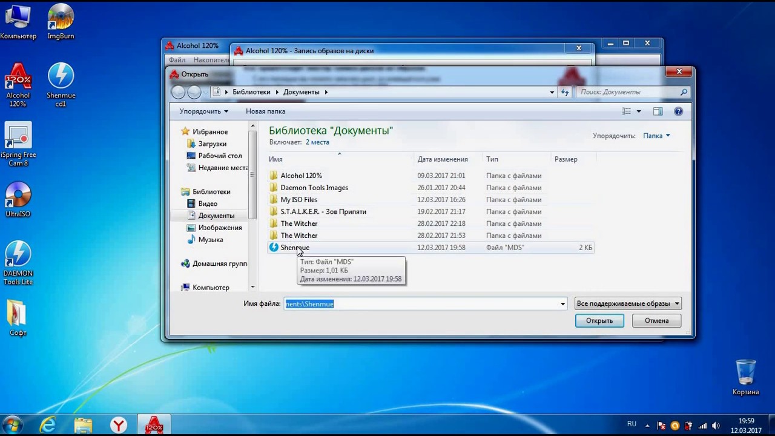Click the Alcohol 120% taskbar button

tap(154, 426)
